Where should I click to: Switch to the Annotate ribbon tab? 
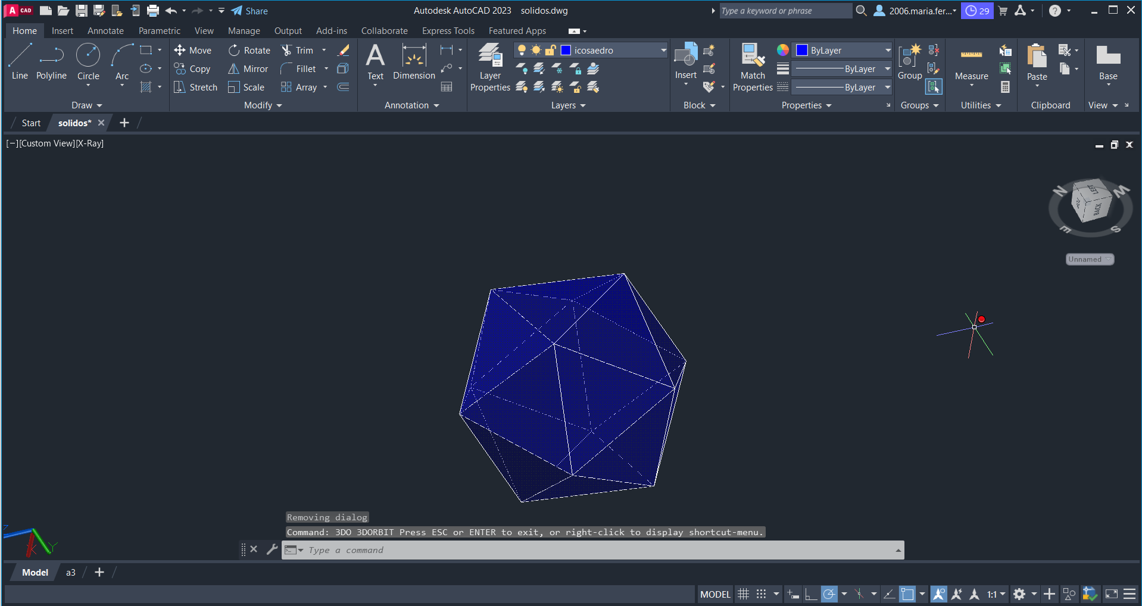point(105,31)
